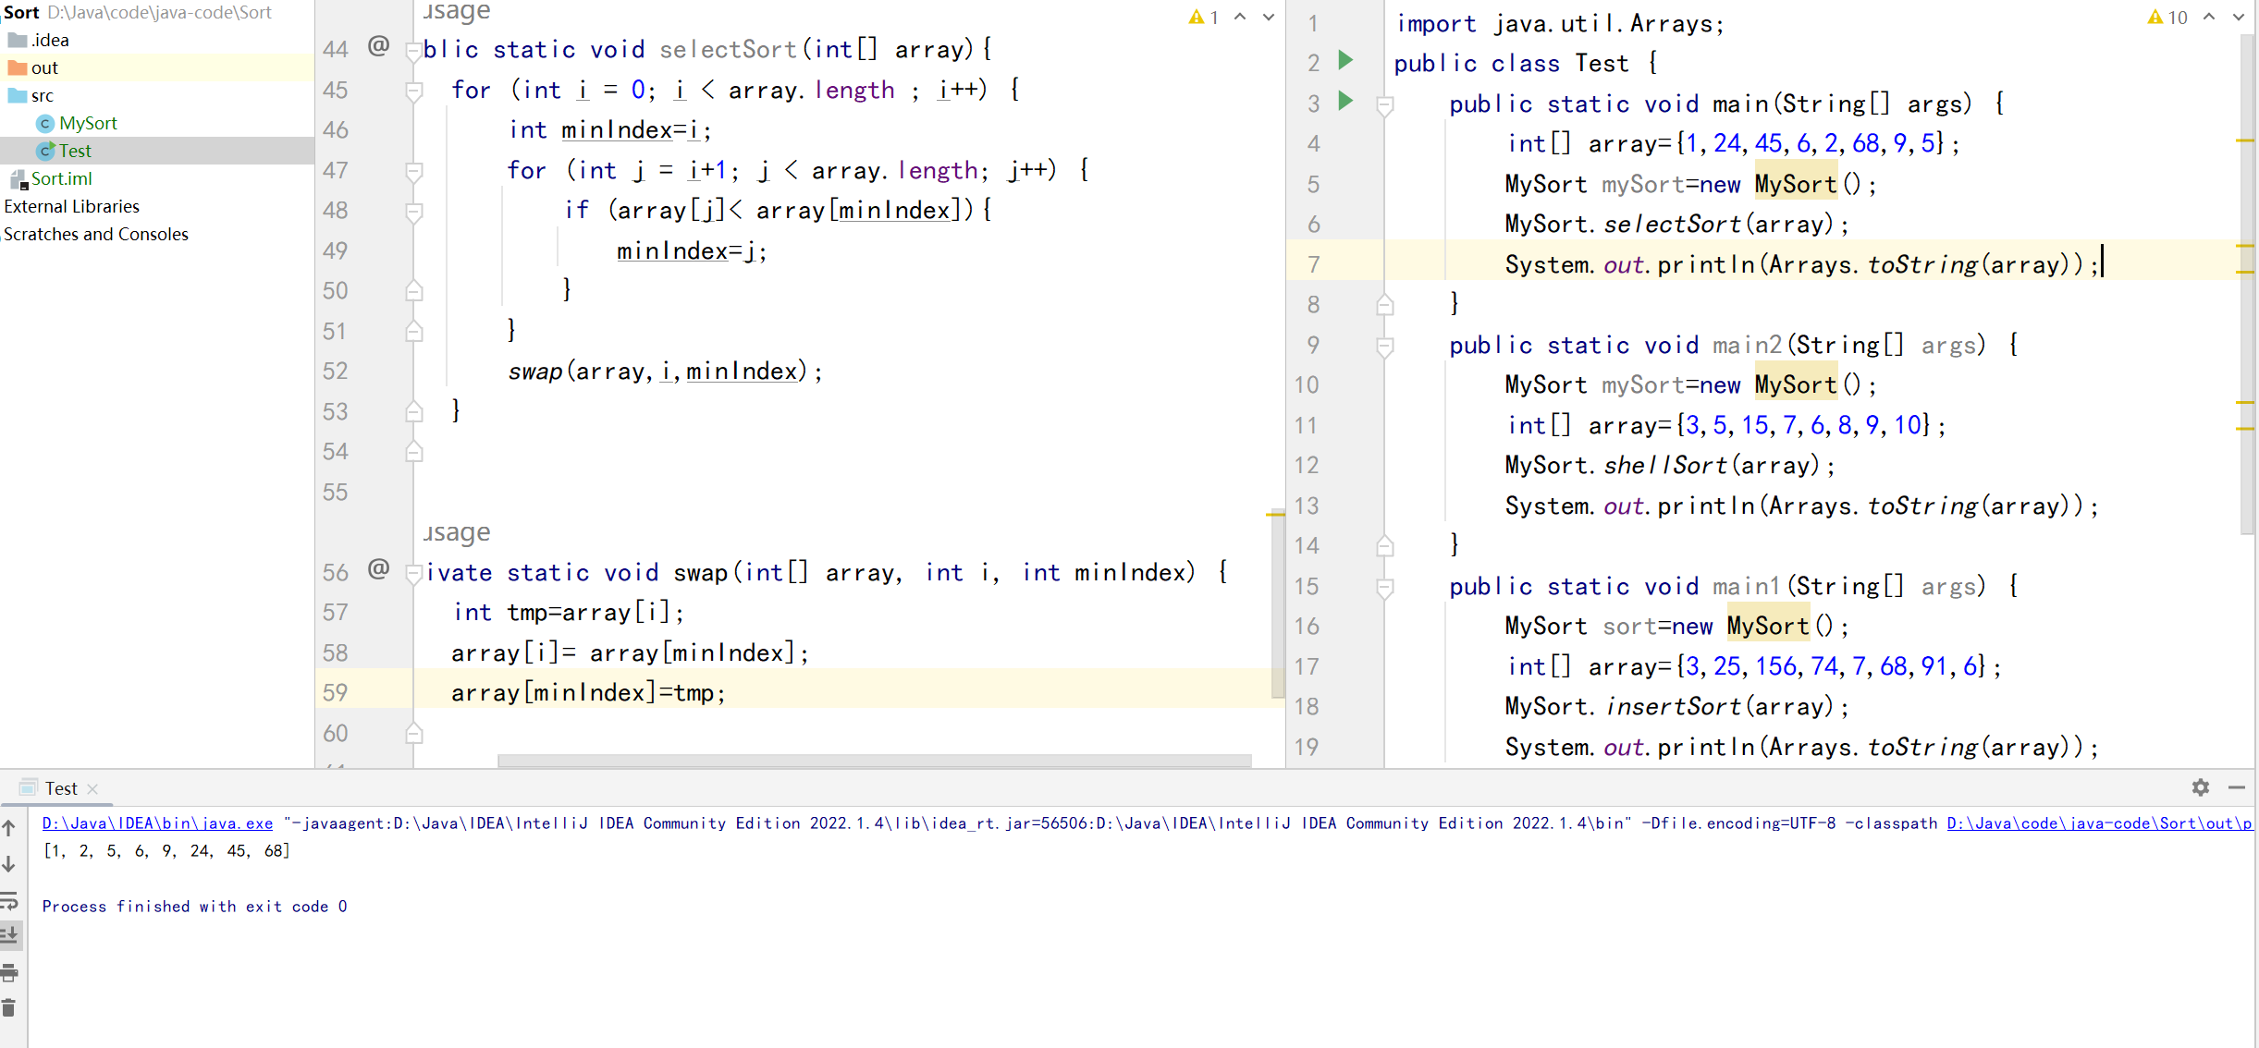Click the left editor horizontal scrollbar
The image size is (2259, 1048).
[873, 761]
